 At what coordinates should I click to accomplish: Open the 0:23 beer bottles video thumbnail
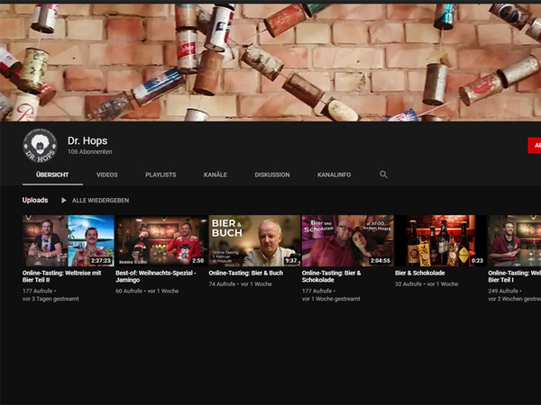point(441,240)
